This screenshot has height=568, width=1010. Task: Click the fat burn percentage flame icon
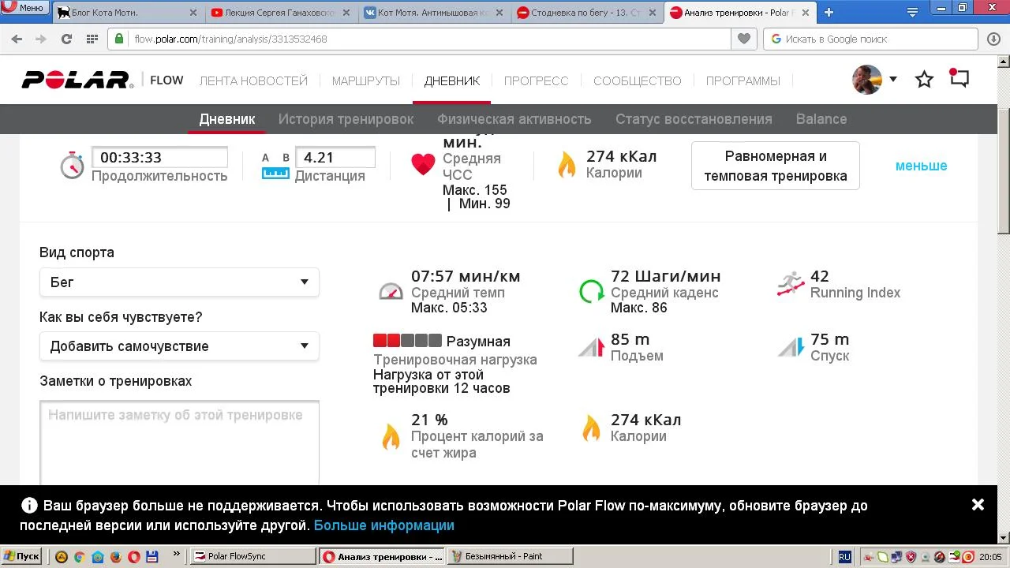391,435
